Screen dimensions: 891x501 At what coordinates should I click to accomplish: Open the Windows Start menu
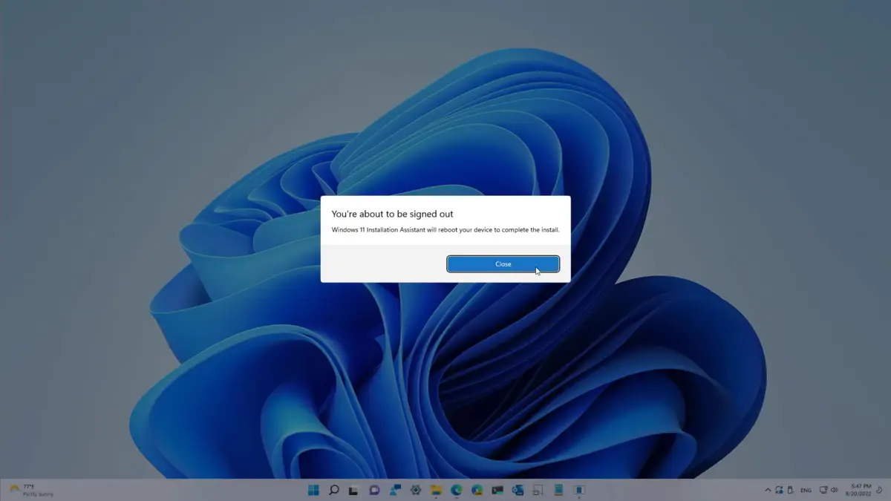313,490
